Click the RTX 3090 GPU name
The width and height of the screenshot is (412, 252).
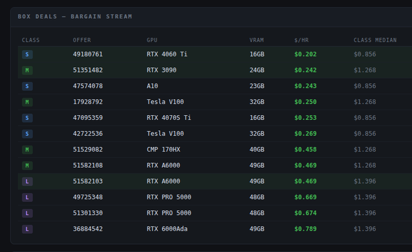[x=161, y=70]
